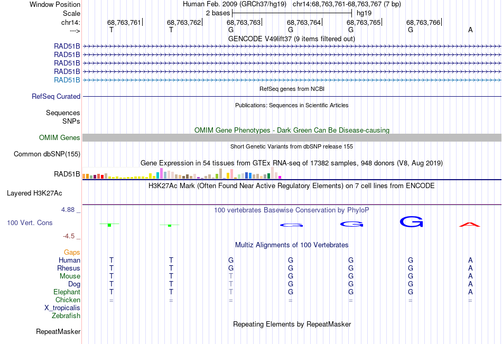Click the -4.5 lower scale value
The image size is (502, 344).
(69, 236)
